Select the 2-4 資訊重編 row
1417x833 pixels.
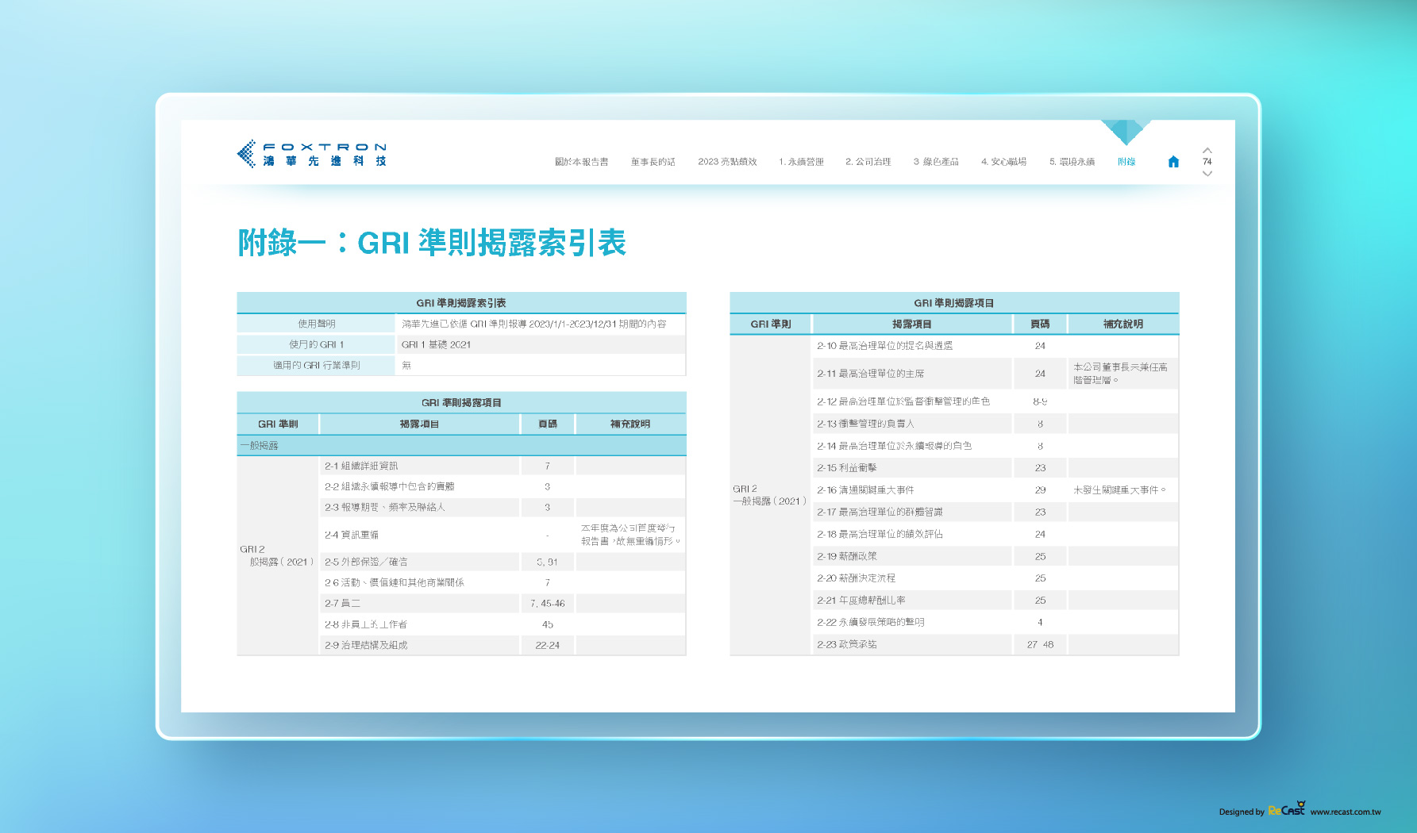click(x=502, y=535)
